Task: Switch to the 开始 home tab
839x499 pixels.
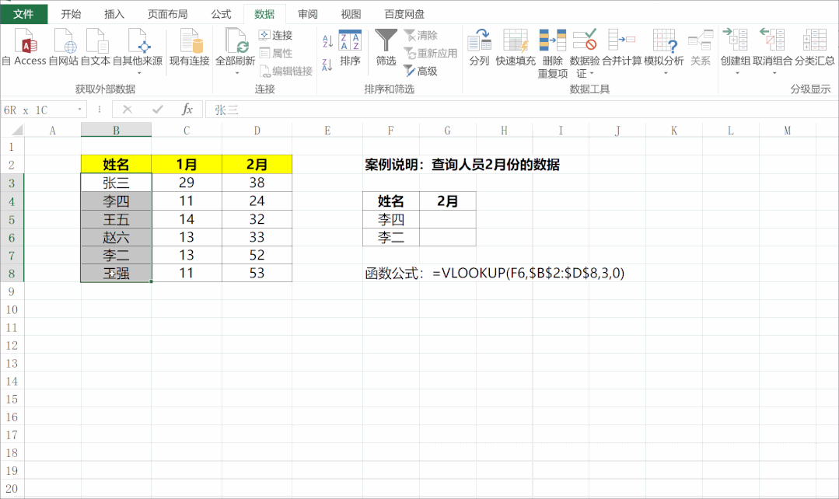Action: pyautogui.click(x=72, y=14)
